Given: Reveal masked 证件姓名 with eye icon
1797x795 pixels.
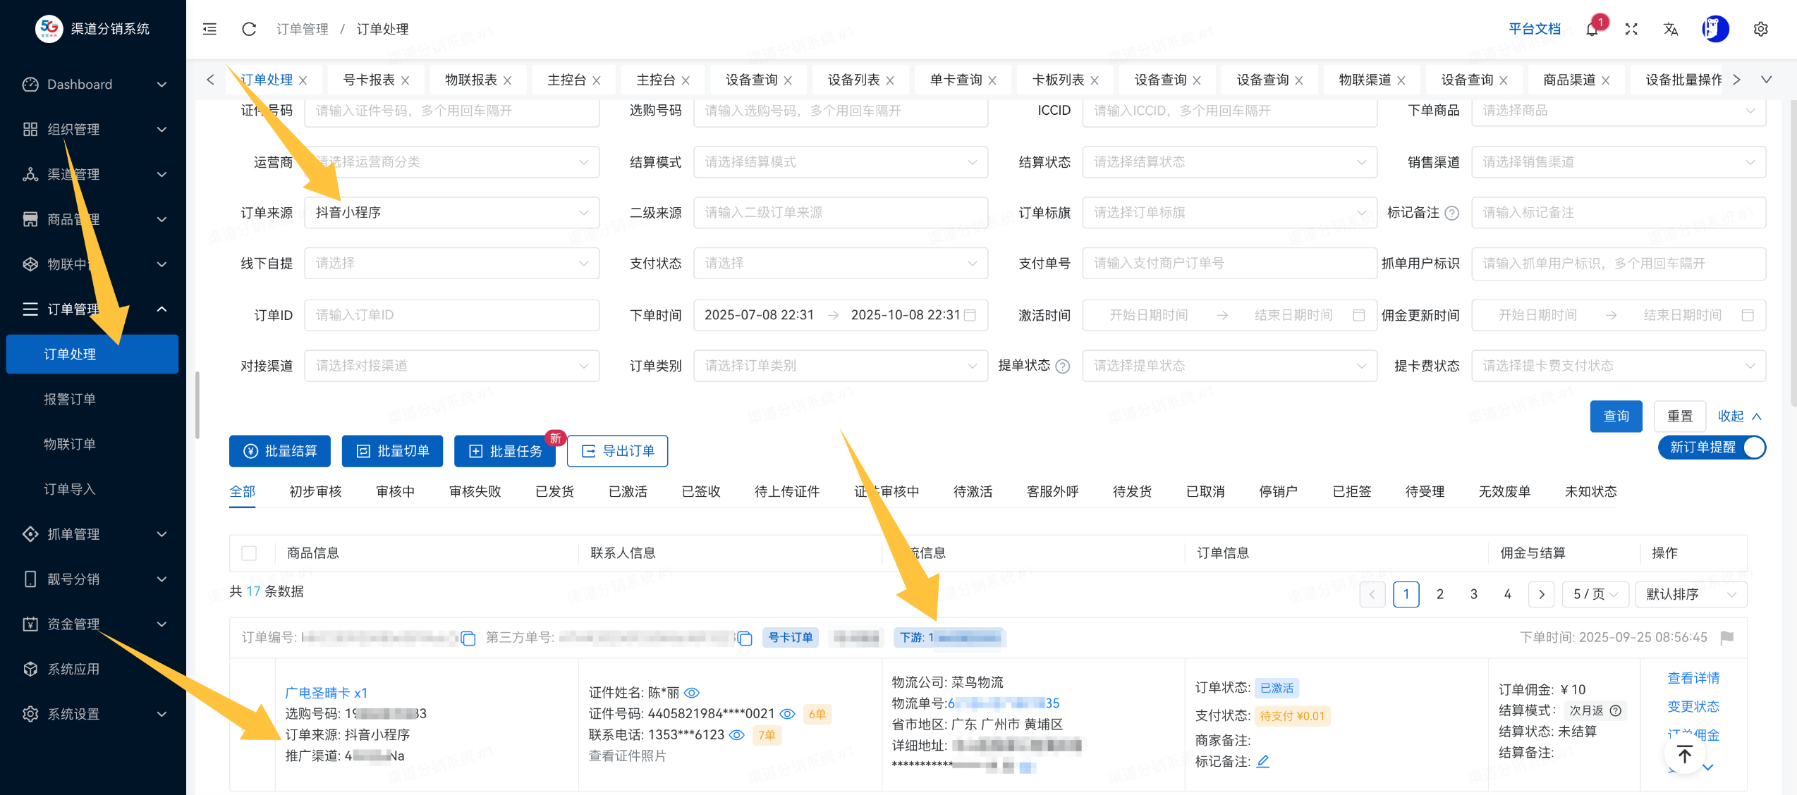Looking at the screenshot, I should click(x=691, y=693).
